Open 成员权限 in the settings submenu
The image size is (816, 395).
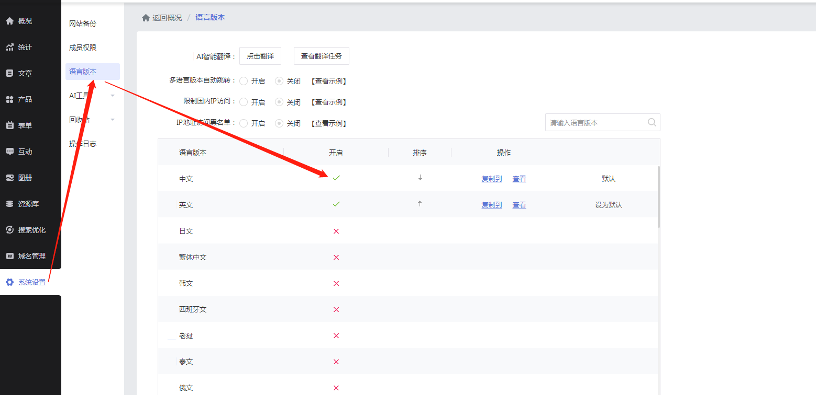coord(83,48)
